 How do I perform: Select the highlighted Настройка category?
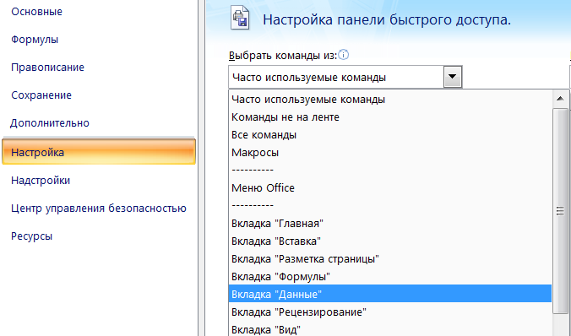(99, 152)
